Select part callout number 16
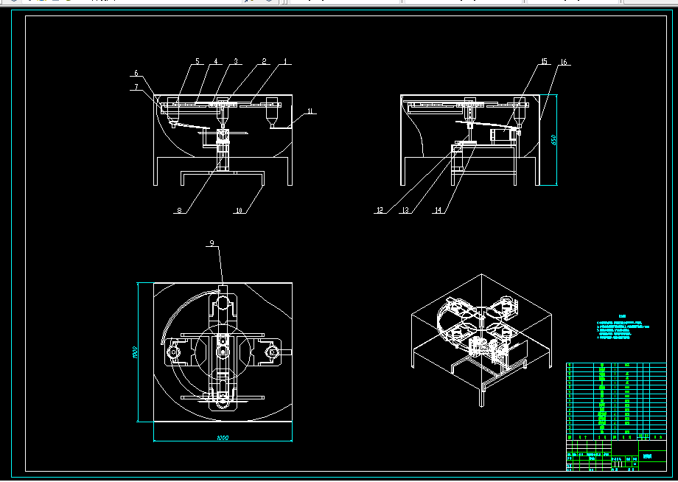 click(564, 62)
